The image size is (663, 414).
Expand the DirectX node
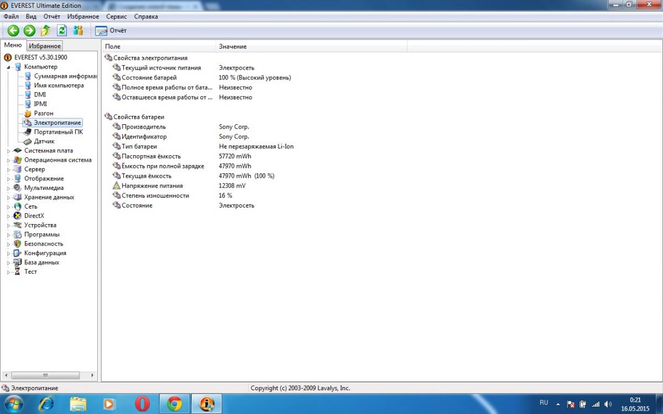(8, 216)
